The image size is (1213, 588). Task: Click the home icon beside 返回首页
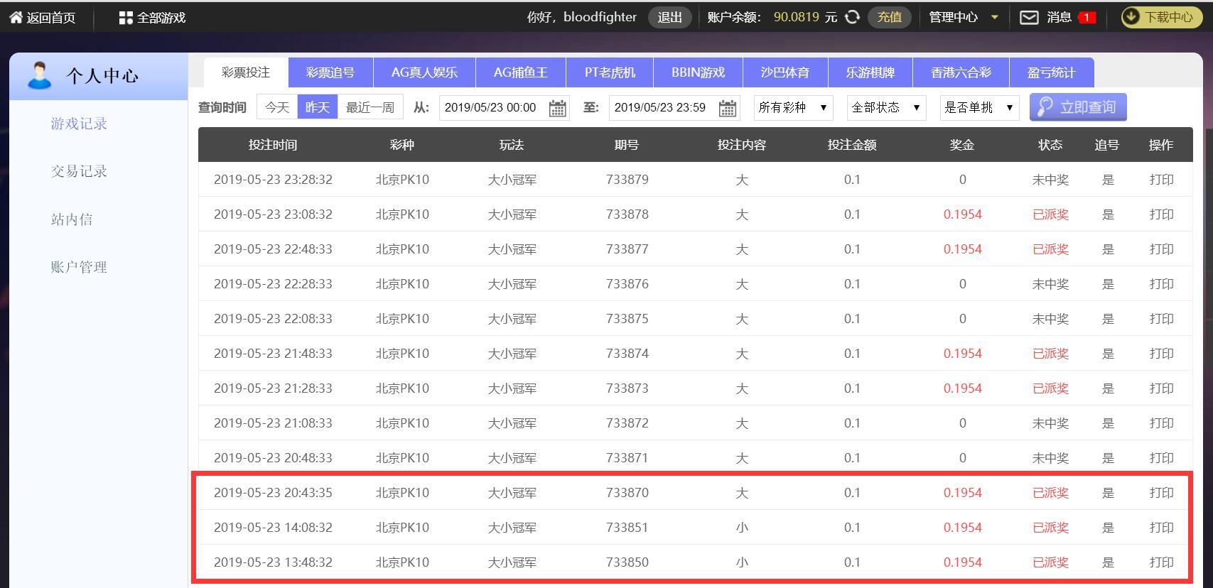pyautogui.click(x=16, y=17)
